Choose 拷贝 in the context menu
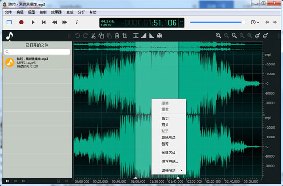 tap(169, 125)
